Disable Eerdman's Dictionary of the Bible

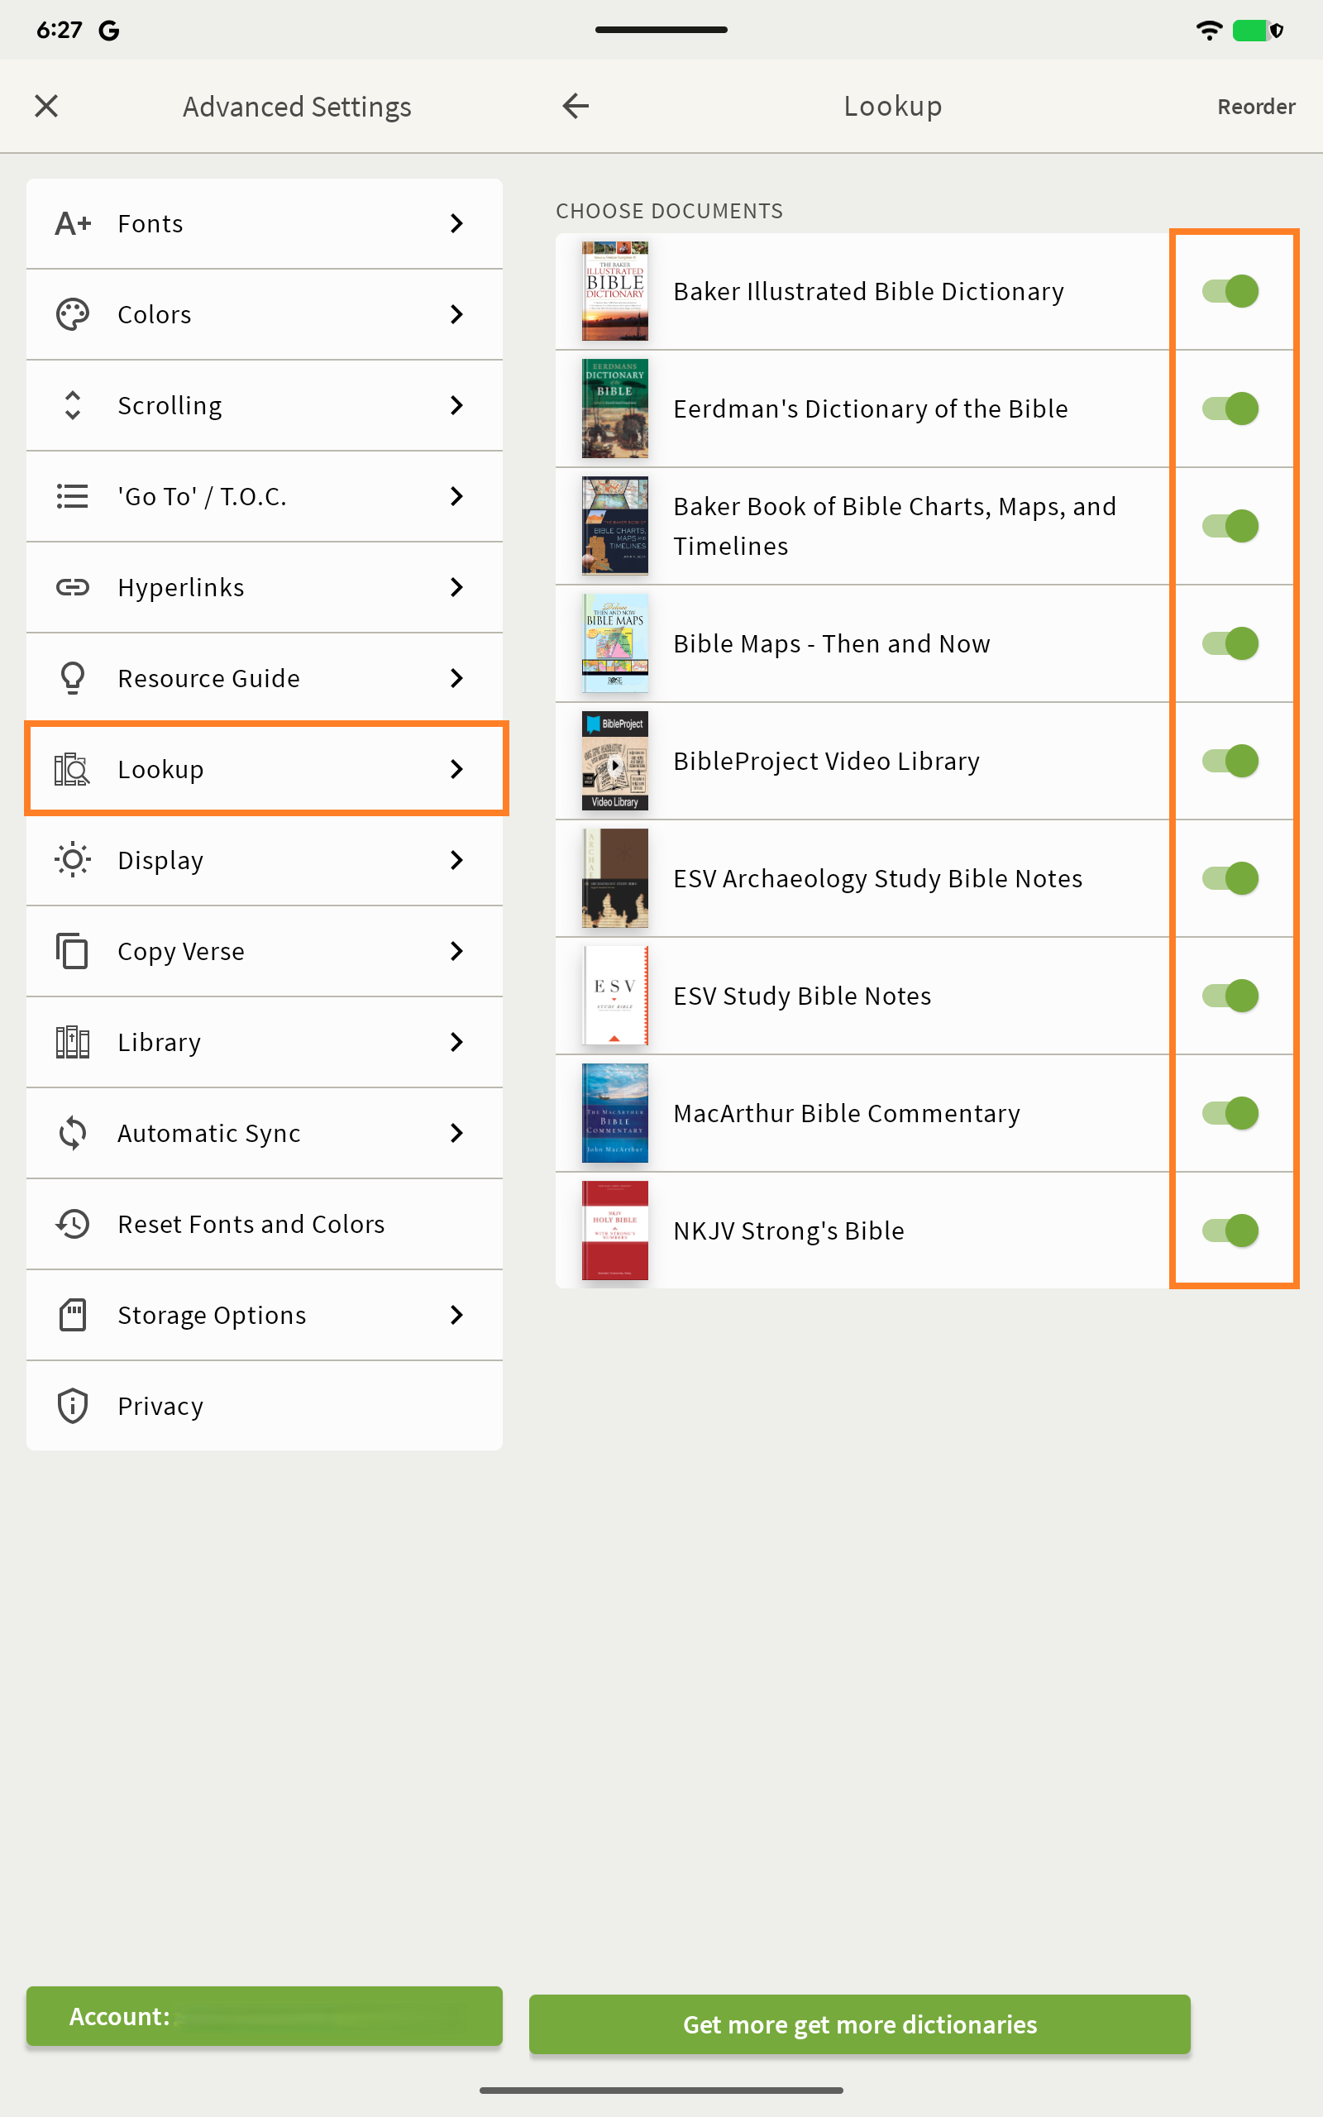(x=1230, y=409)
